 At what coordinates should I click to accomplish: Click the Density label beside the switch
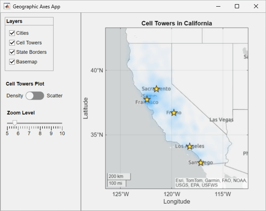[15, 96]
